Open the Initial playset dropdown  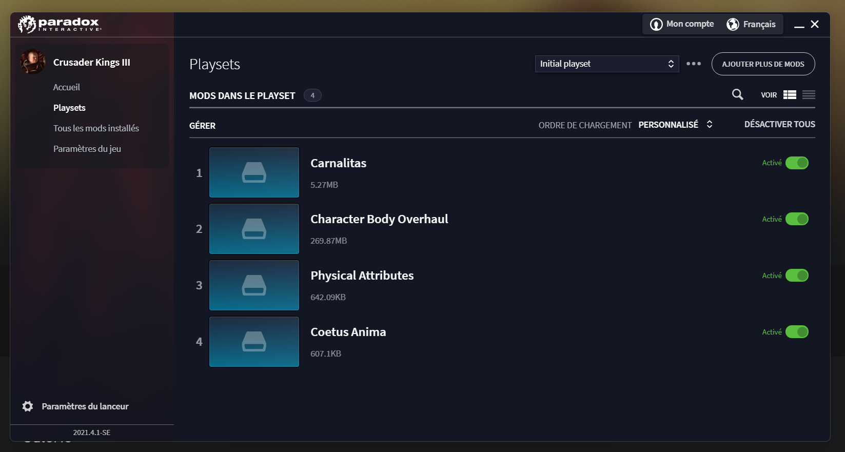tap(607, 64)
